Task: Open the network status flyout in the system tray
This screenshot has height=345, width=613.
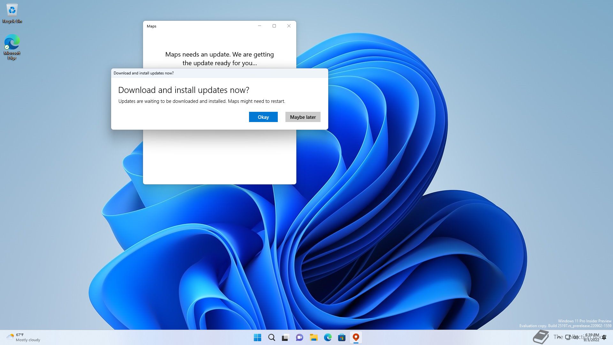Action: tap(567, 337)
